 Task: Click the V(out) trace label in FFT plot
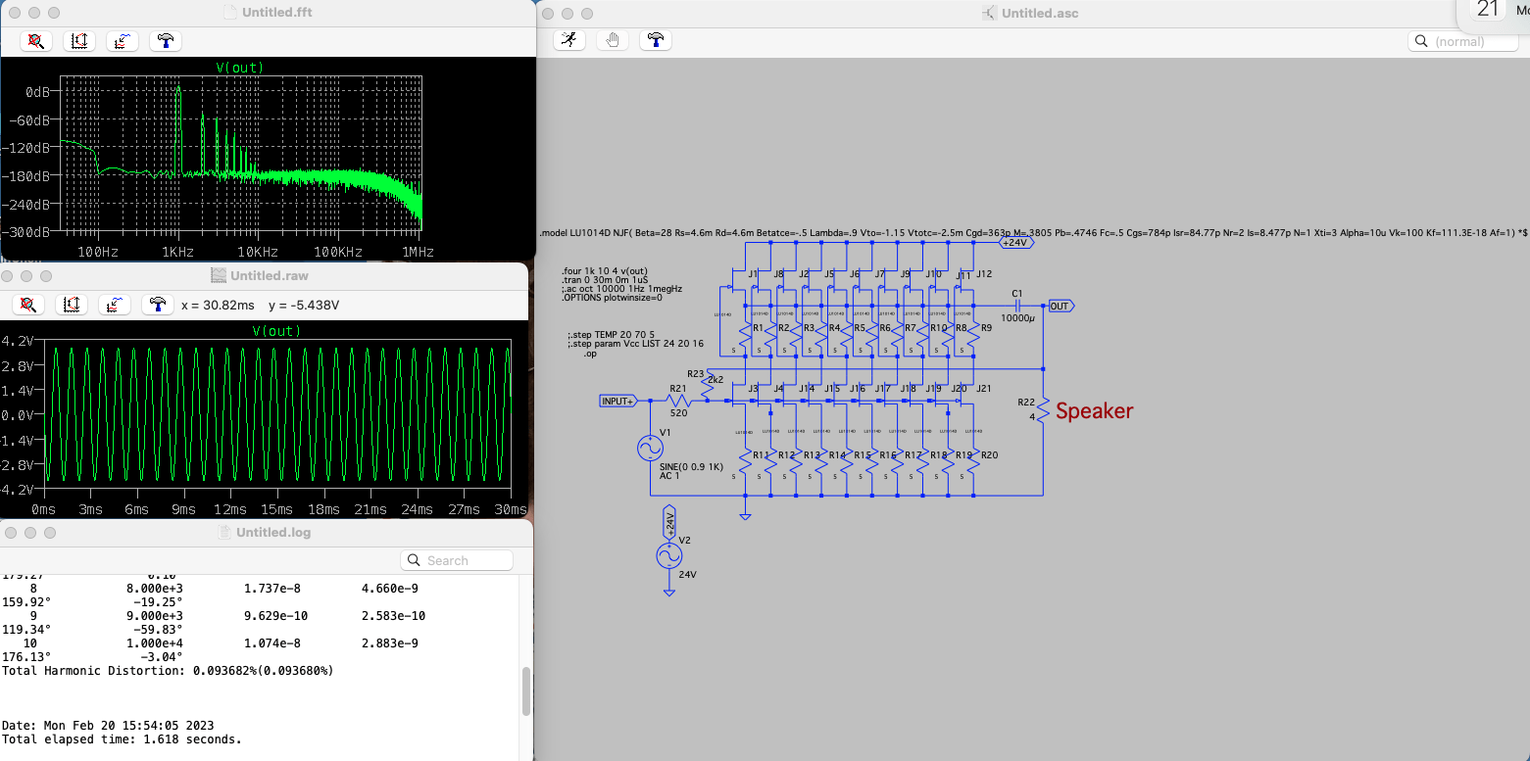coord(239,68)
